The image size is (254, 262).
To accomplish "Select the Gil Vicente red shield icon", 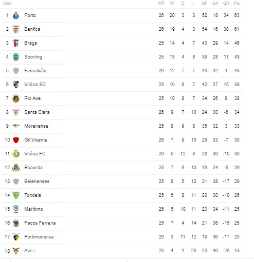I will (16, 140).
